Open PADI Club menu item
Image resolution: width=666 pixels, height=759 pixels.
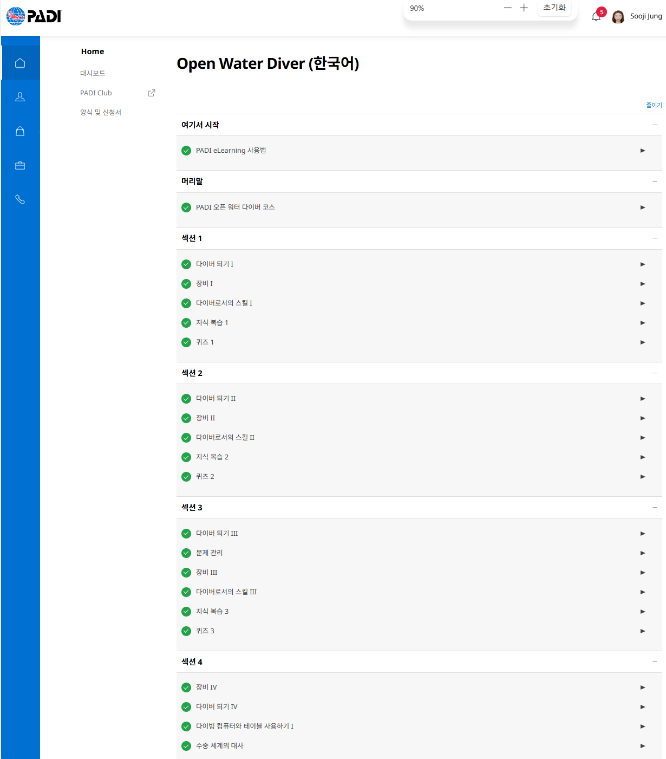96,93
